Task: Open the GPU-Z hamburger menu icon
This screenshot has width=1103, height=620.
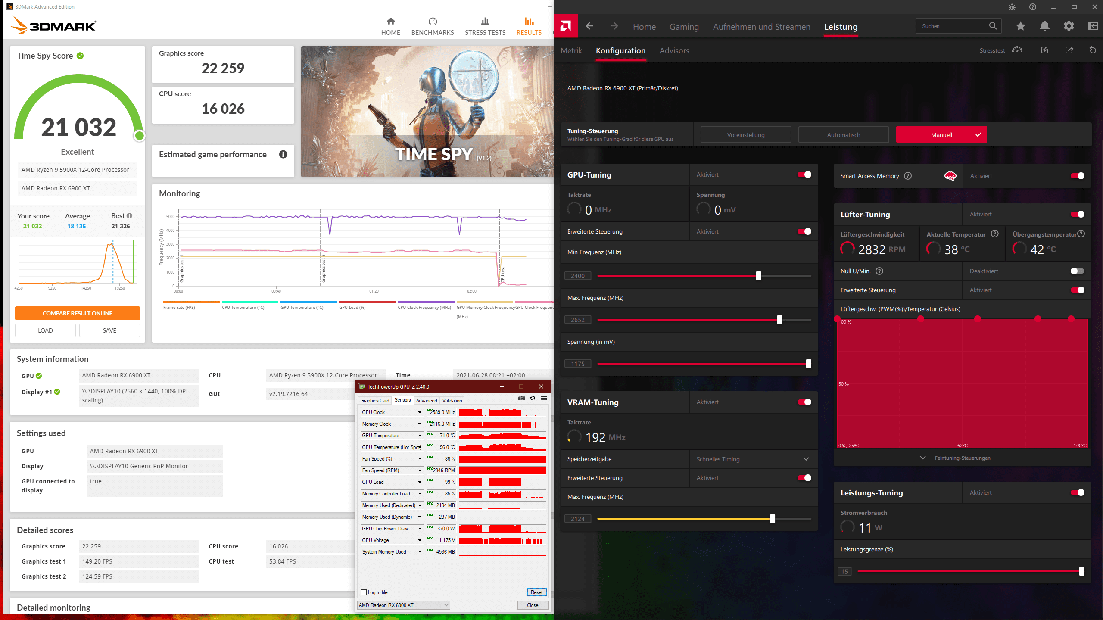Action: click(x=544, y=399)
